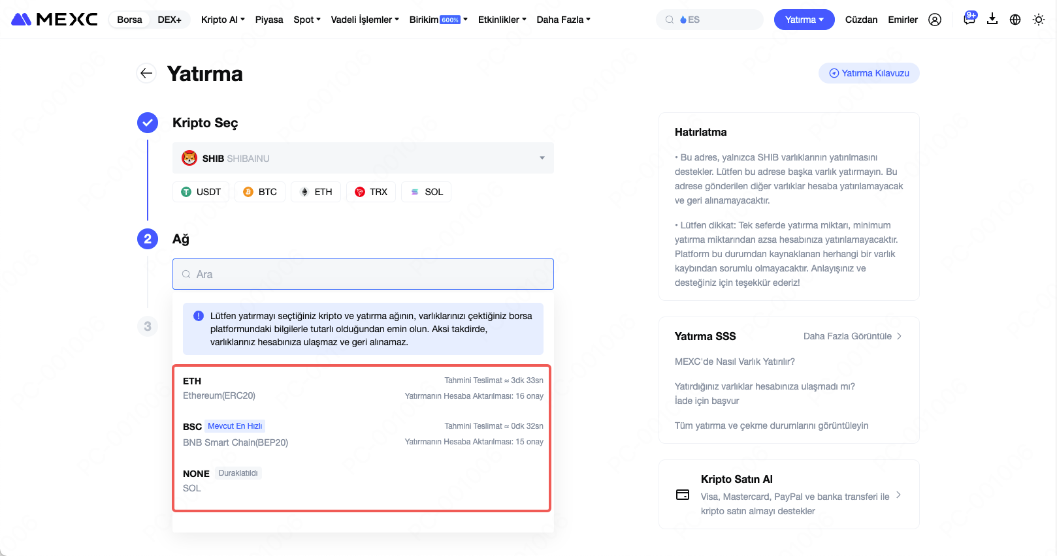Viewport: 1057px width, 556px height.
Task: Expand the Etkinlikler menu
Action: click(x=502, y=20)
